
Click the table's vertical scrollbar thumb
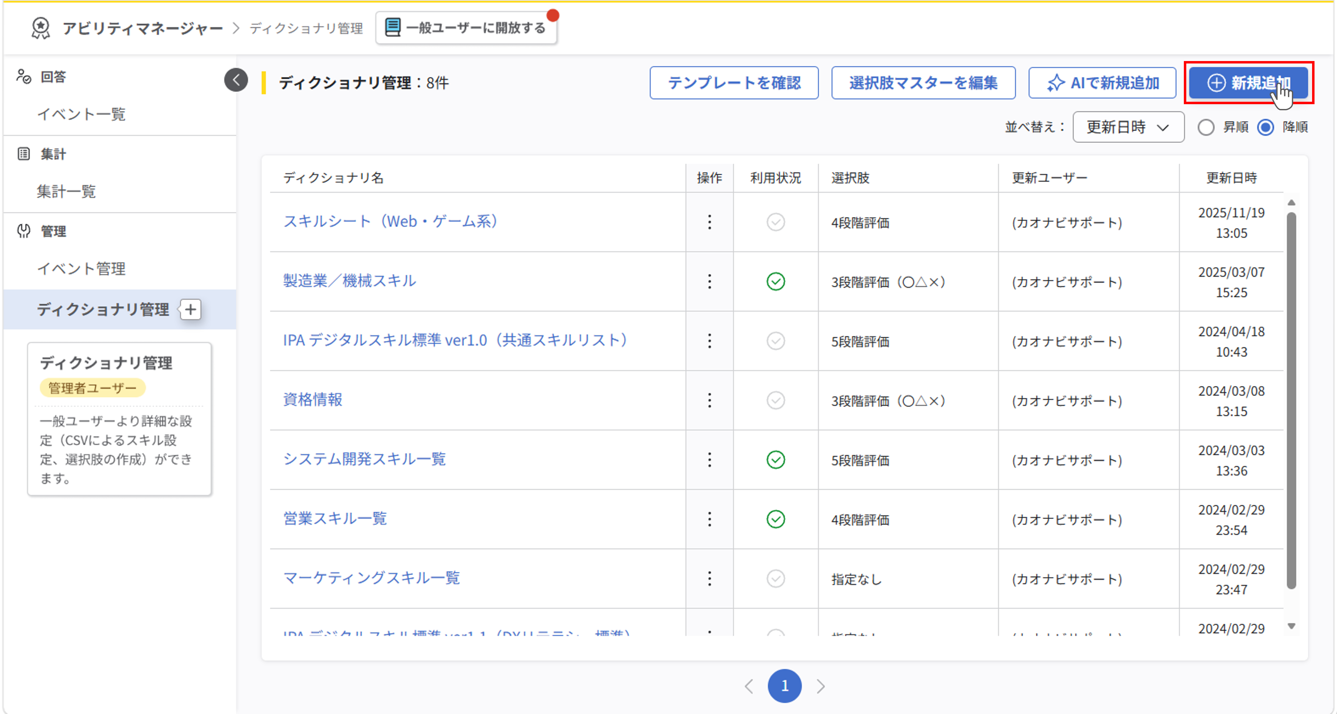tap(1291, 401)
